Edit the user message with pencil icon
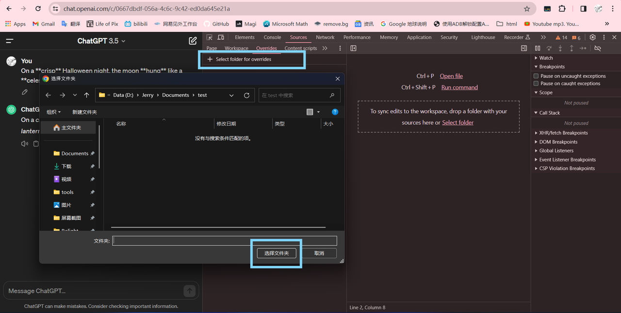The height and width of the screenshot is (313, 621). coord(25,92)
